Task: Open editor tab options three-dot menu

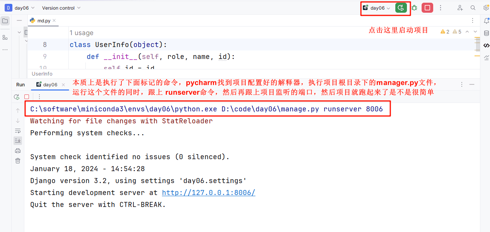Action: tap(473, 20)
